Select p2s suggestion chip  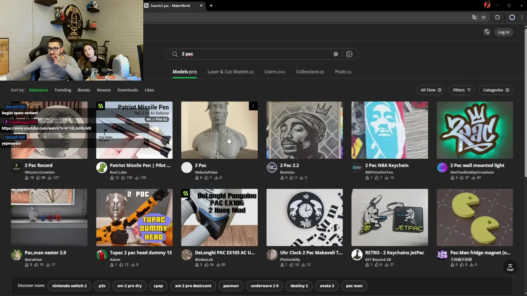[x=102, y=286]
